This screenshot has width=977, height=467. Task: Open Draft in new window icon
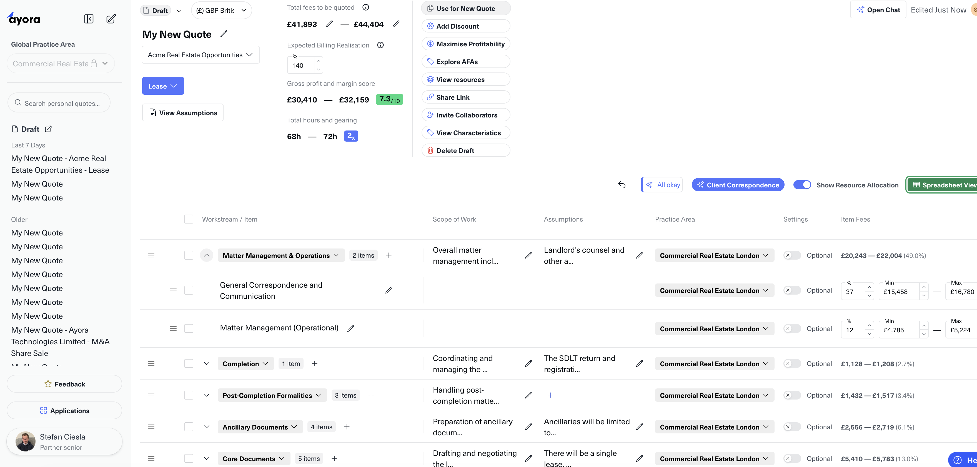pos(48,129)
